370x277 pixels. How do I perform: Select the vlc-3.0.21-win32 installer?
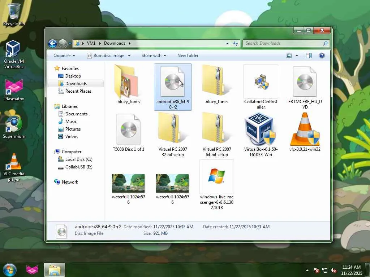click(x=305, y=132)
